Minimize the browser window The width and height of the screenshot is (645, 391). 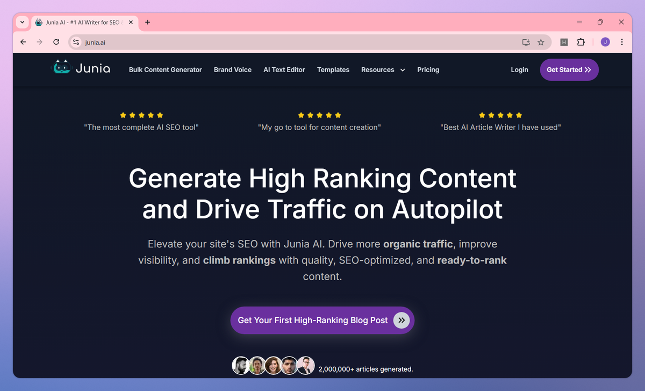click(579, 22)
